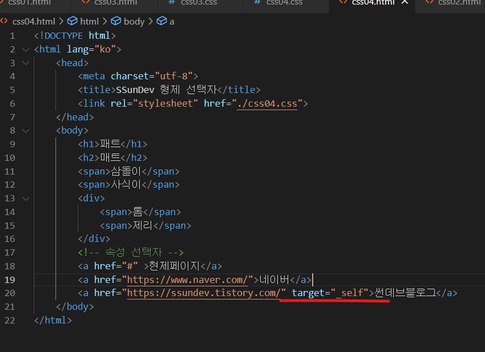
Task: Switch to the css03.html tab
Action: (x=115, y=3)
